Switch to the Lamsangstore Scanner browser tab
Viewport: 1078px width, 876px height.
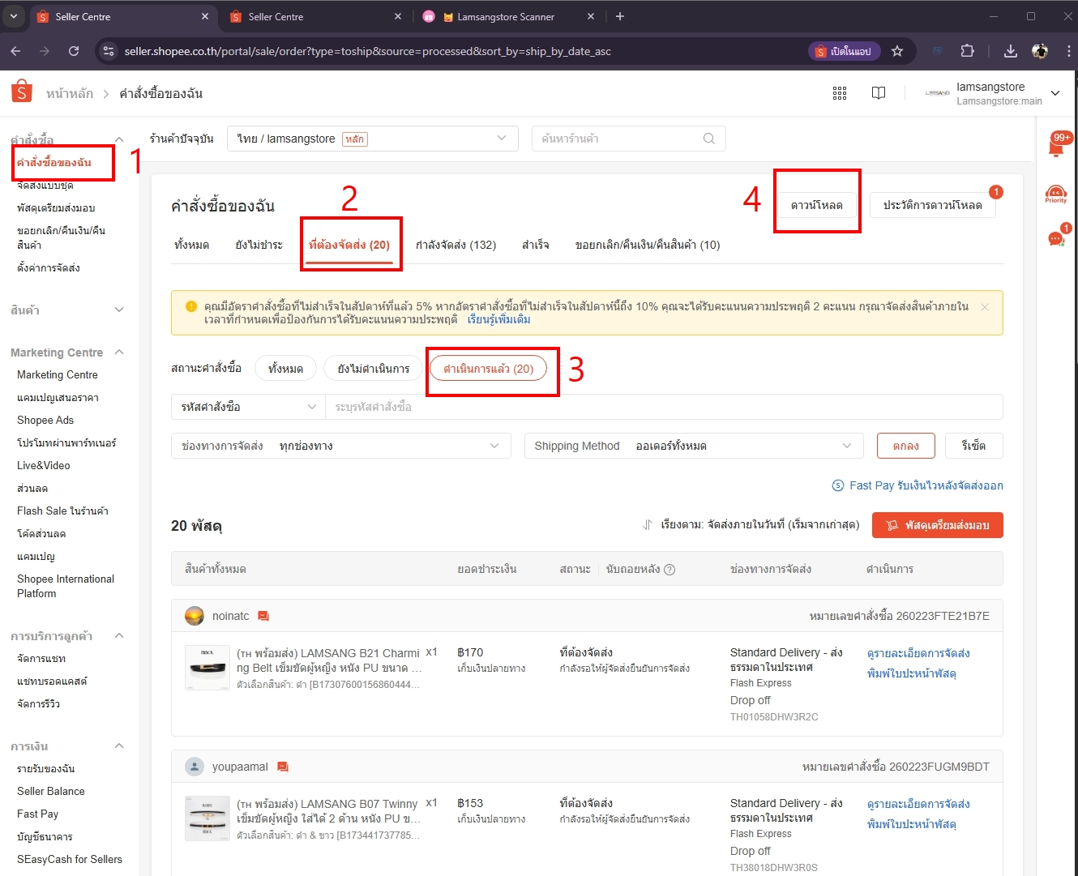(x=507, y=16)
